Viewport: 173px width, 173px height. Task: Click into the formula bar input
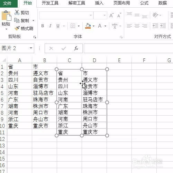pos(128,48)
